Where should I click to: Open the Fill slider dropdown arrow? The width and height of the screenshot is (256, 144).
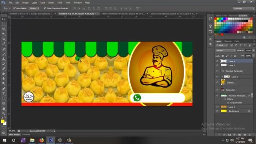pos(253,56)
